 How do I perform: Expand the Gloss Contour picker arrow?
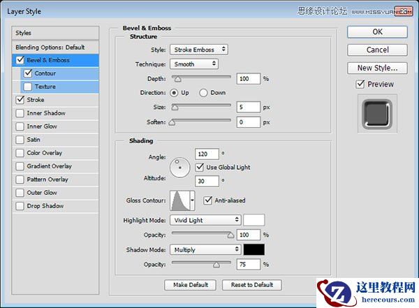tap(192, 200)
